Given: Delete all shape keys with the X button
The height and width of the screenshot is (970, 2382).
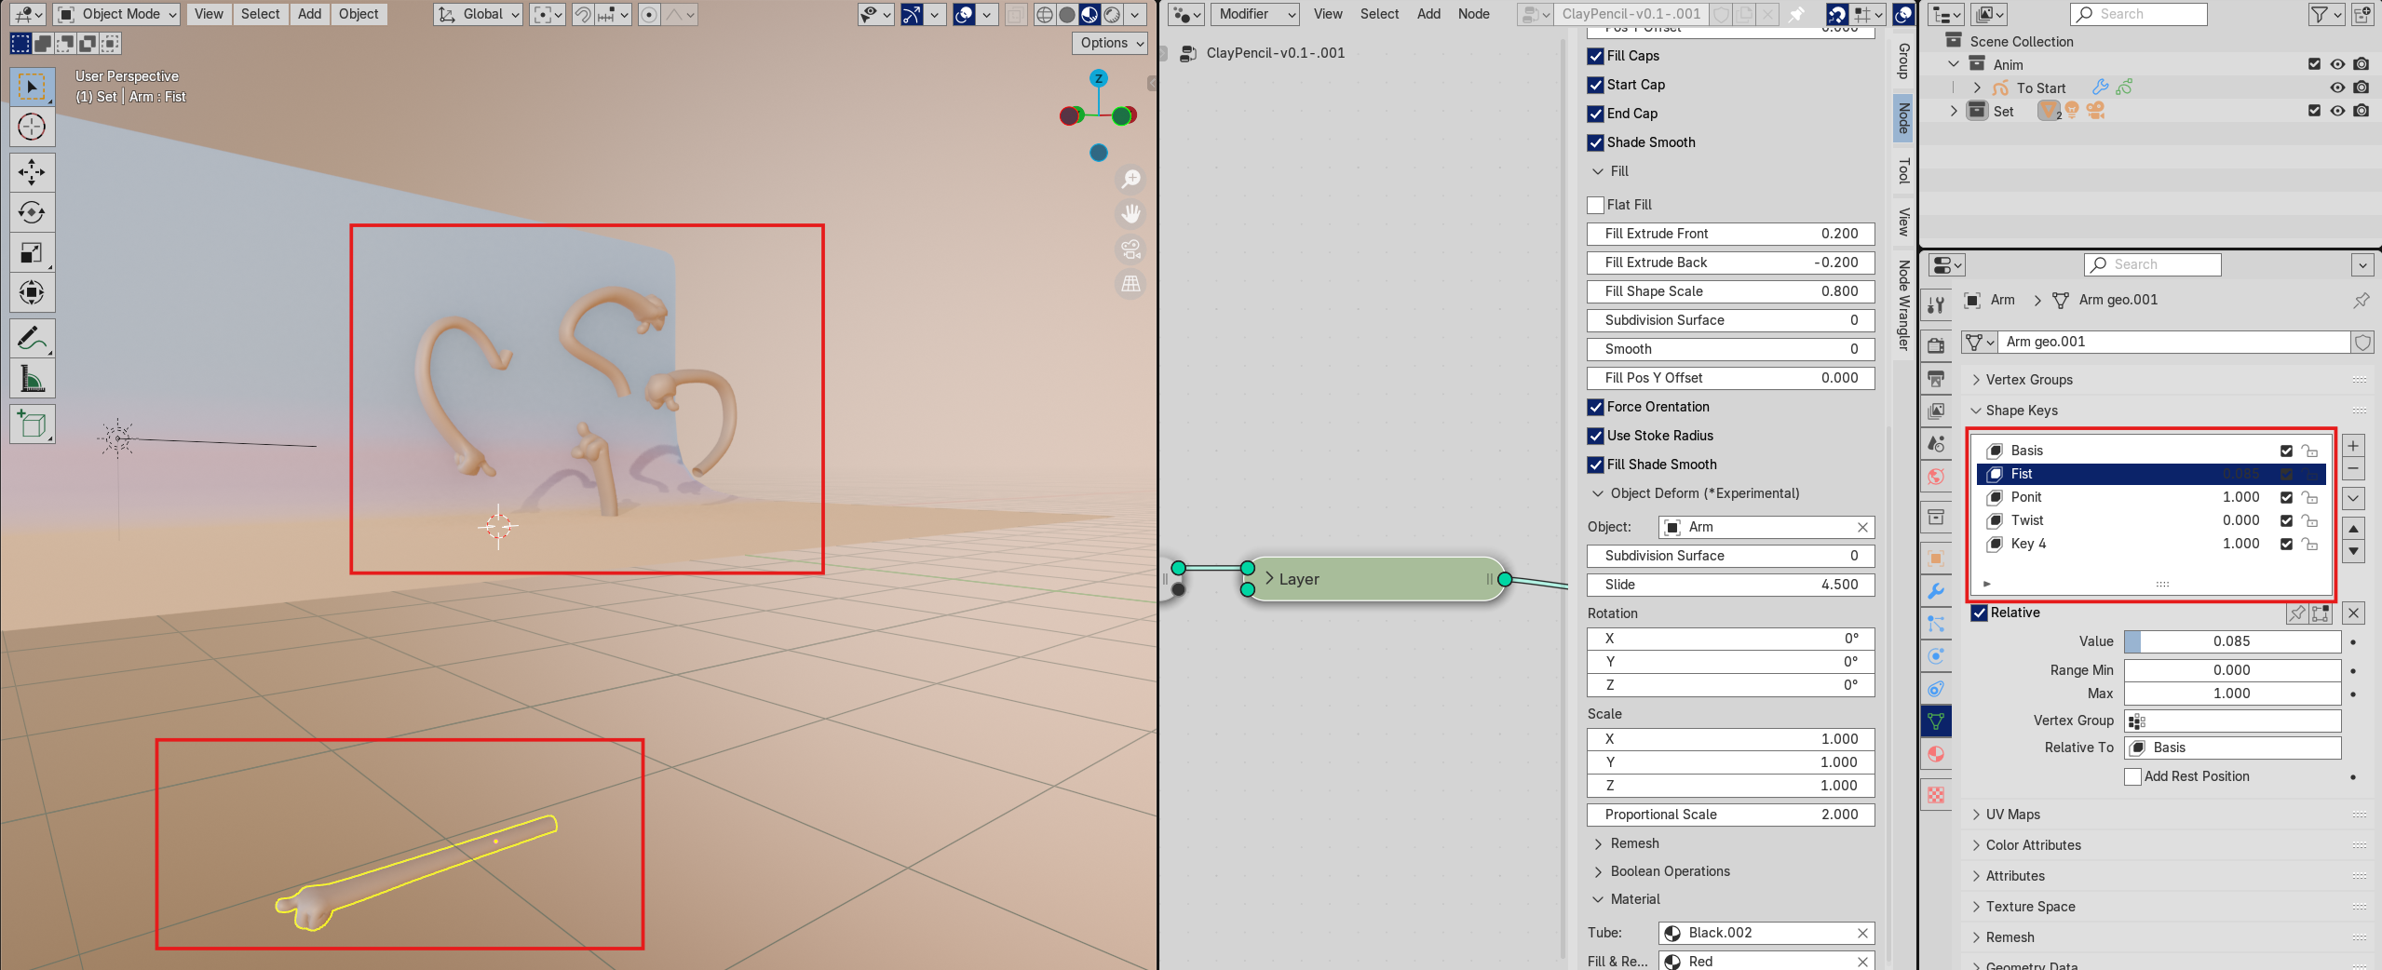Looking at the screenshot, I should coord(2353,613).
